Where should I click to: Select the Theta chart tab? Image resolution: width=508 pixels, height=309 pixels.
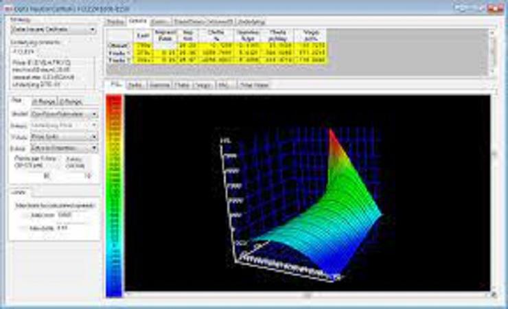pos(182,85)
